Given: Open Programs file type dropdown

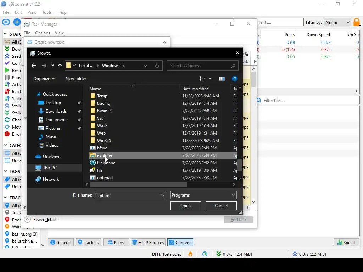Looking at the screenshot, I should click(x=203, y=195).
